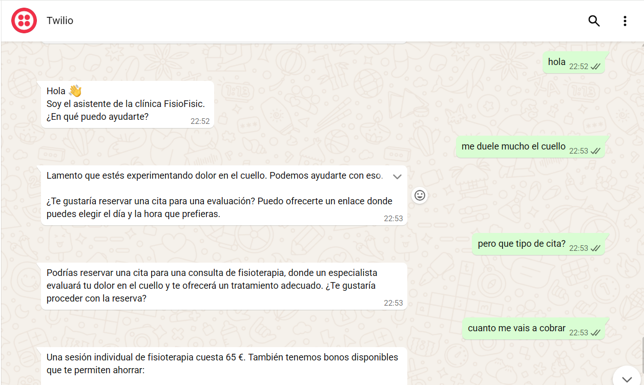This screenshot has height=385, width=644.
Task: Click the double checkmarks on "cuanto me vais a cobrar"
Action: [x=595, y=333]
